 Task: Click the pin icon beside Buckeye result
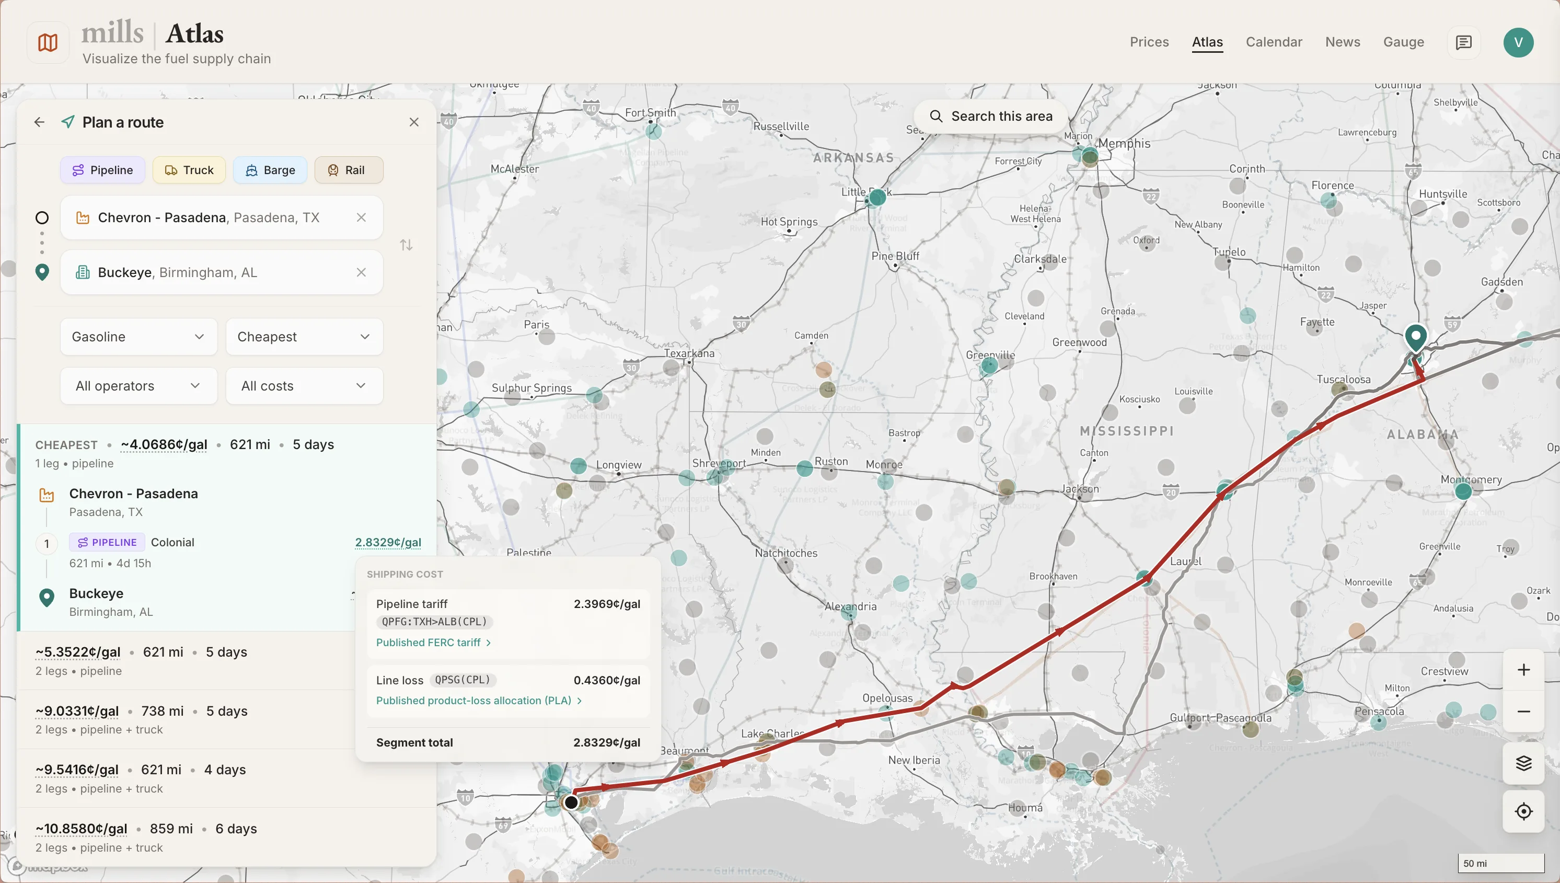(x=47, y=598)
